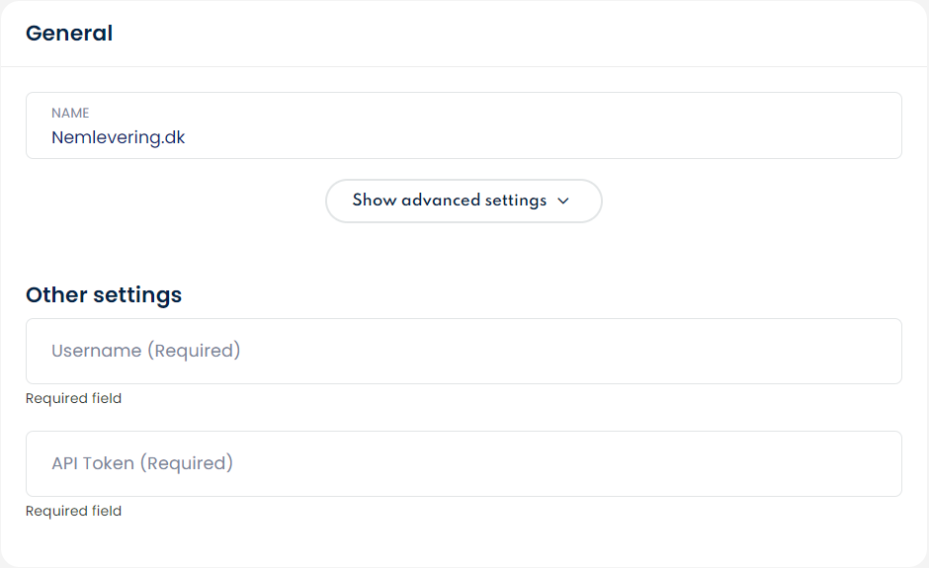Select the API Token placeholder text
This screenshot has height=568, width=929.
pos(142,463)
